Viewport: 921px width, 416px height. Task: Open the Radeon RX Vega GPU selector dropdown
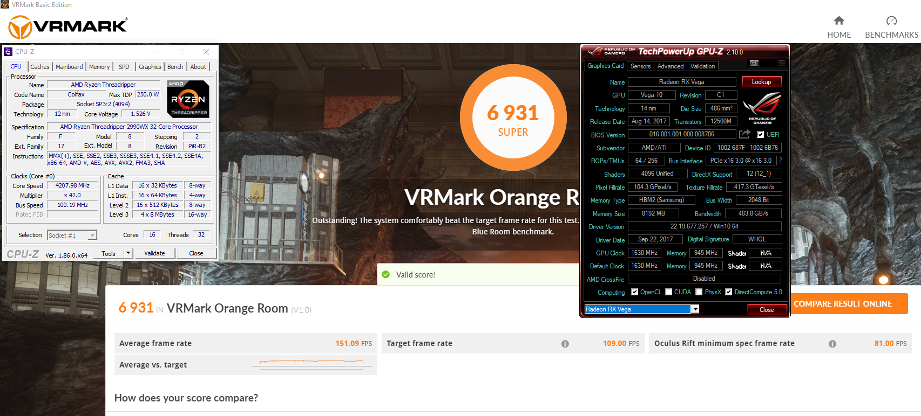(x=695, y=309)
